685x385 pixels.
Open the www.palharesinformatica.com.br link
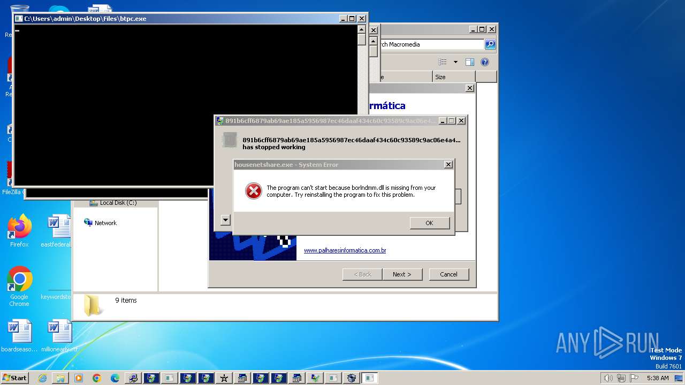345,250
